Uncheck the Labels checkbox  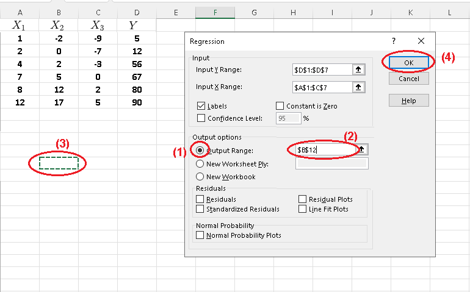coord(201,106)
